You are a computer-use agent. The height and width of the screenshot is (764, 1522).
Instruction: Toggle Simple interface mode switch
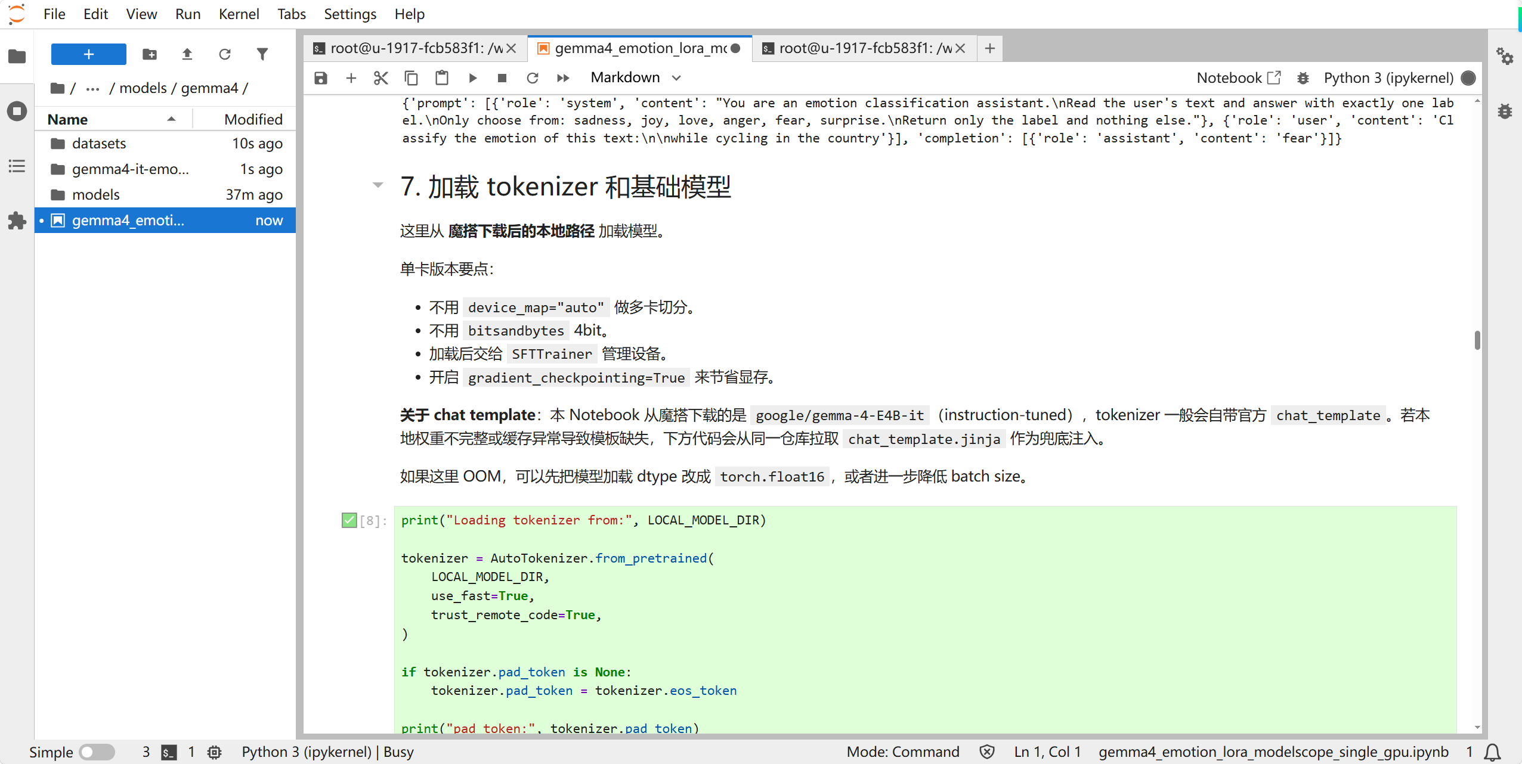click(97, 752)
